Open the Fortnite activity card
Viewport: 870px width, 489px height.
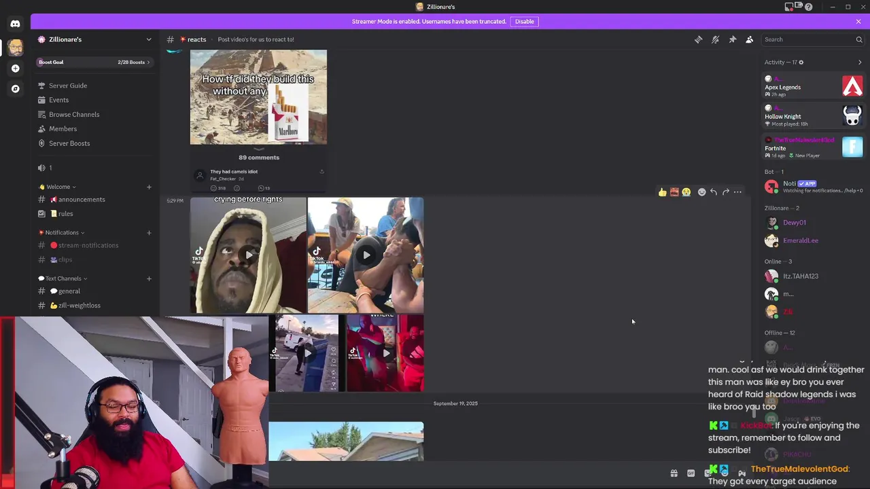814,147
